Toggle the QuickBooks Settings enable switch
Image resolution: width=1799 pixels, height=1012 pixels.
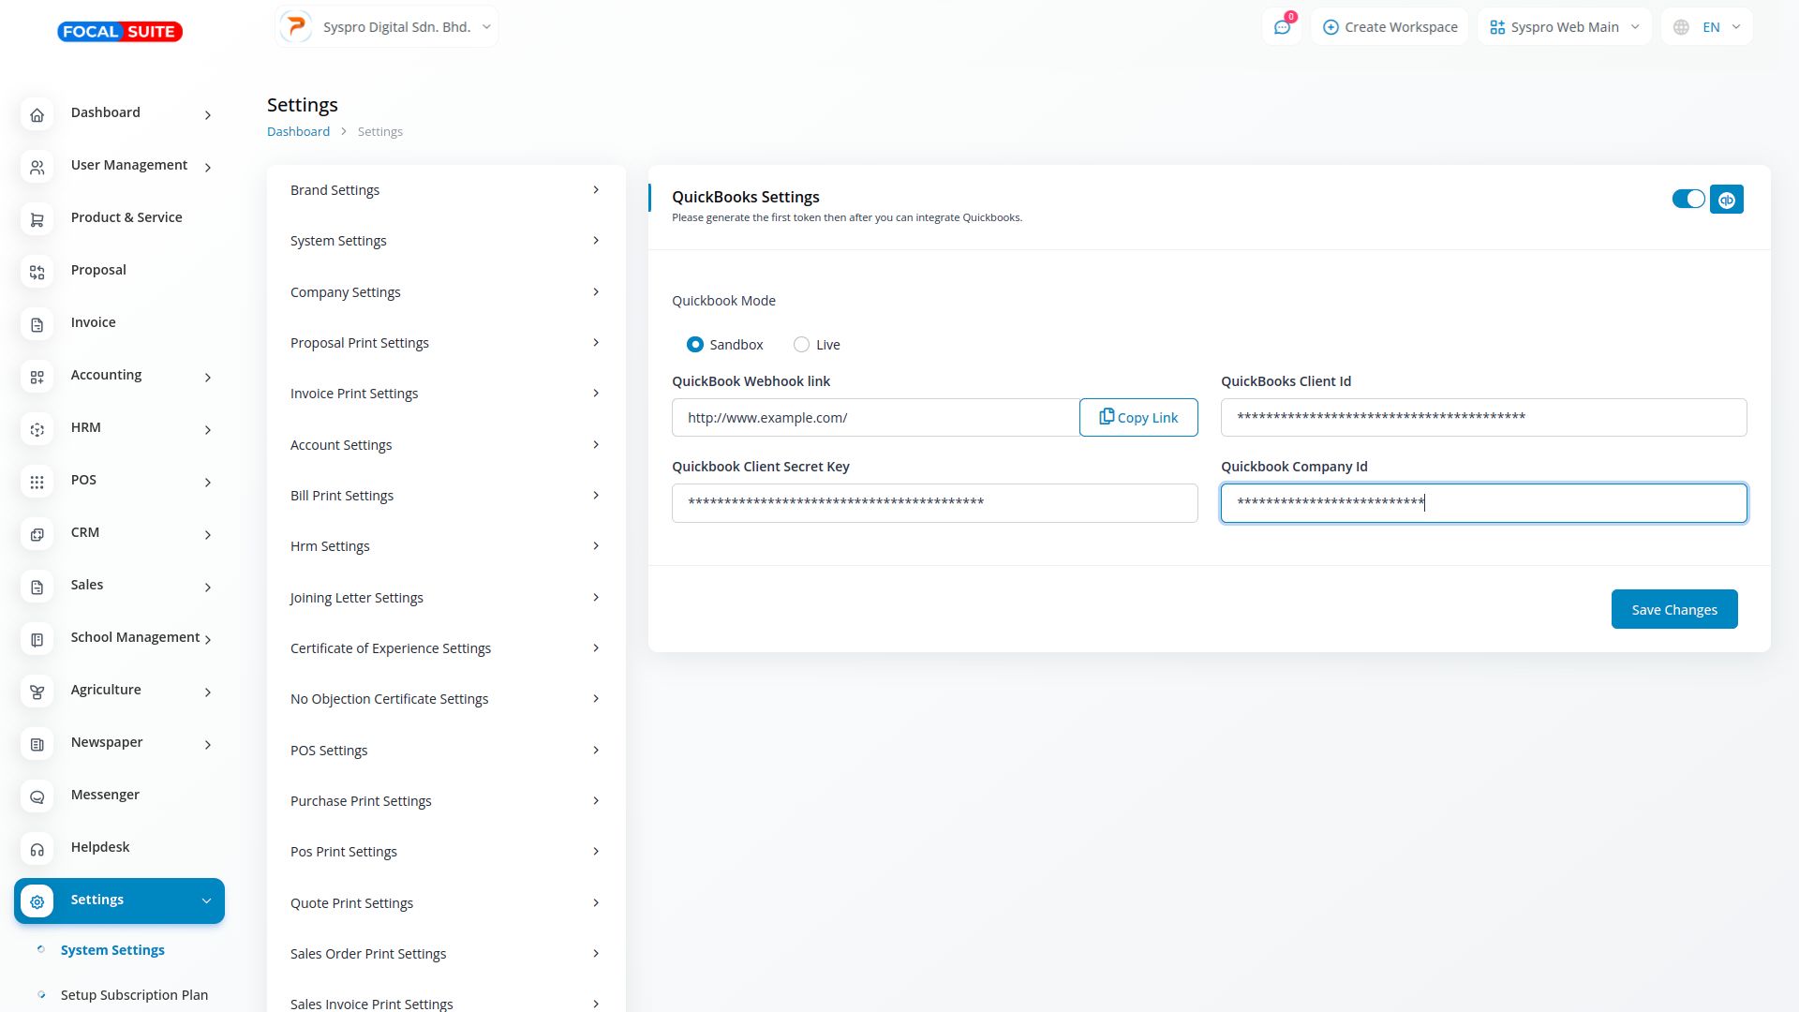(1687, 199)
